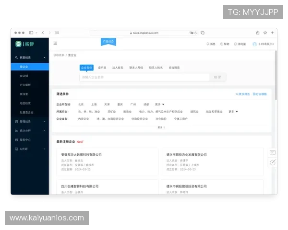This screenshot has height=230, width=288.
Task: Click the page vertical scrollbar
Action: [x=276, y=75]
